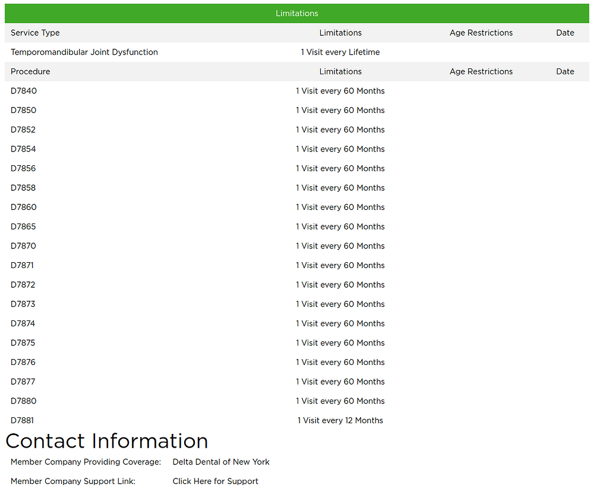Click the Contact Information heading

click(107, 441)
